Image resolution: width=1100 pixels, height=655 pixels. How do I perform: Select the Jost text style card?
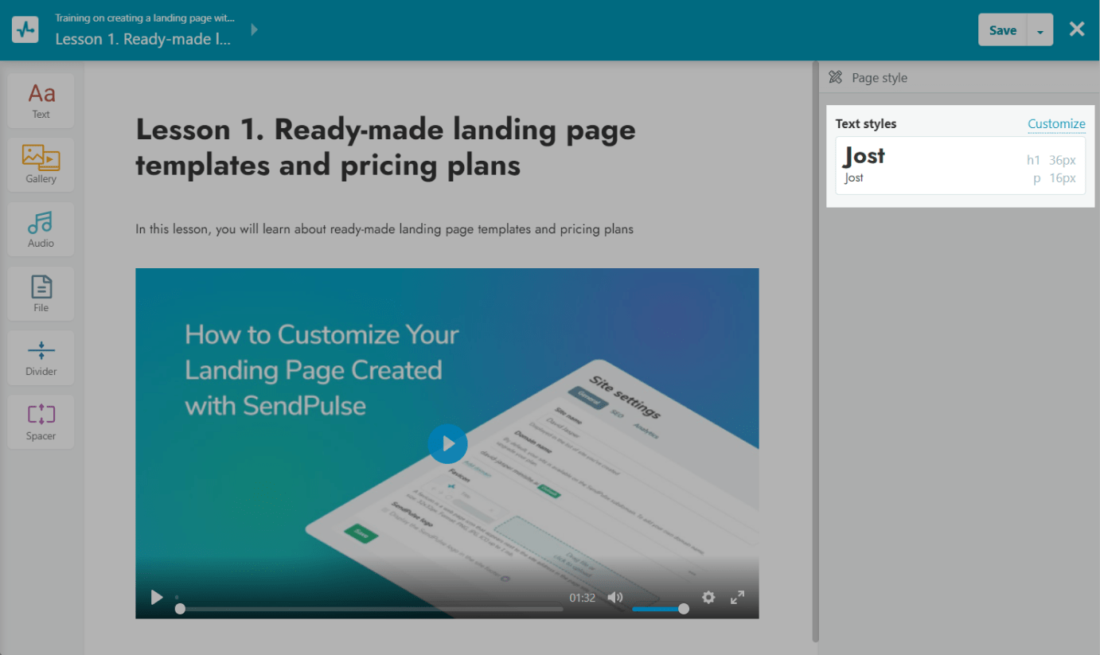(960, 166)
